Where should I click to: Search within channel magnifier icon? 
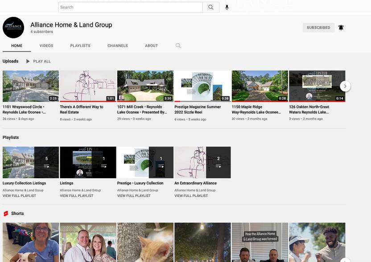click(178, 45)
